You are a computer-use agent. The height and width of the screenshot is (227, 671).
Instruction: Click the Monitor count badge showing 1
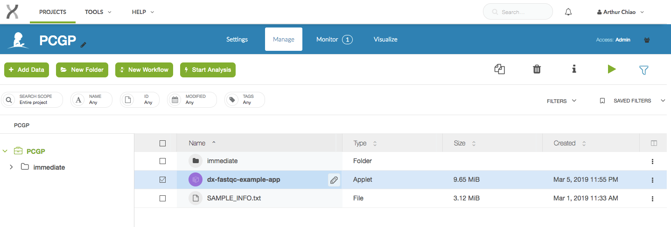point(347,40)
